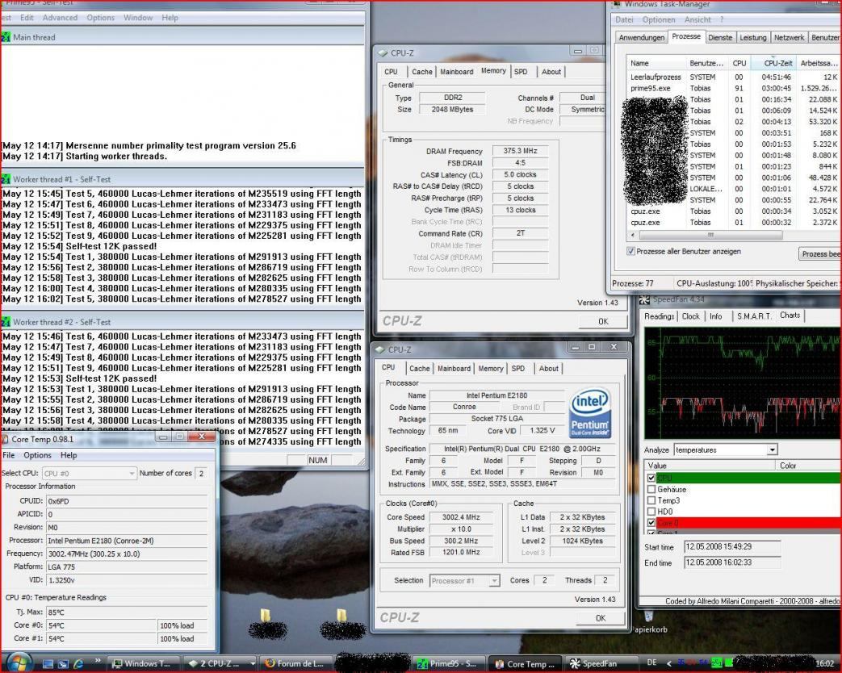The height and width of the screenshot is (673, 842).
Task: Open the File menu in Core Temp
Action: tap(9, 455)
